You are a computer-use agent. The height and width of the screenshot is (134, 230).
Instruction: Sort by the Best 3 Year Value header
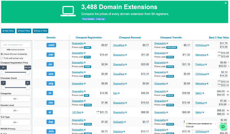(x=219, y=37)
